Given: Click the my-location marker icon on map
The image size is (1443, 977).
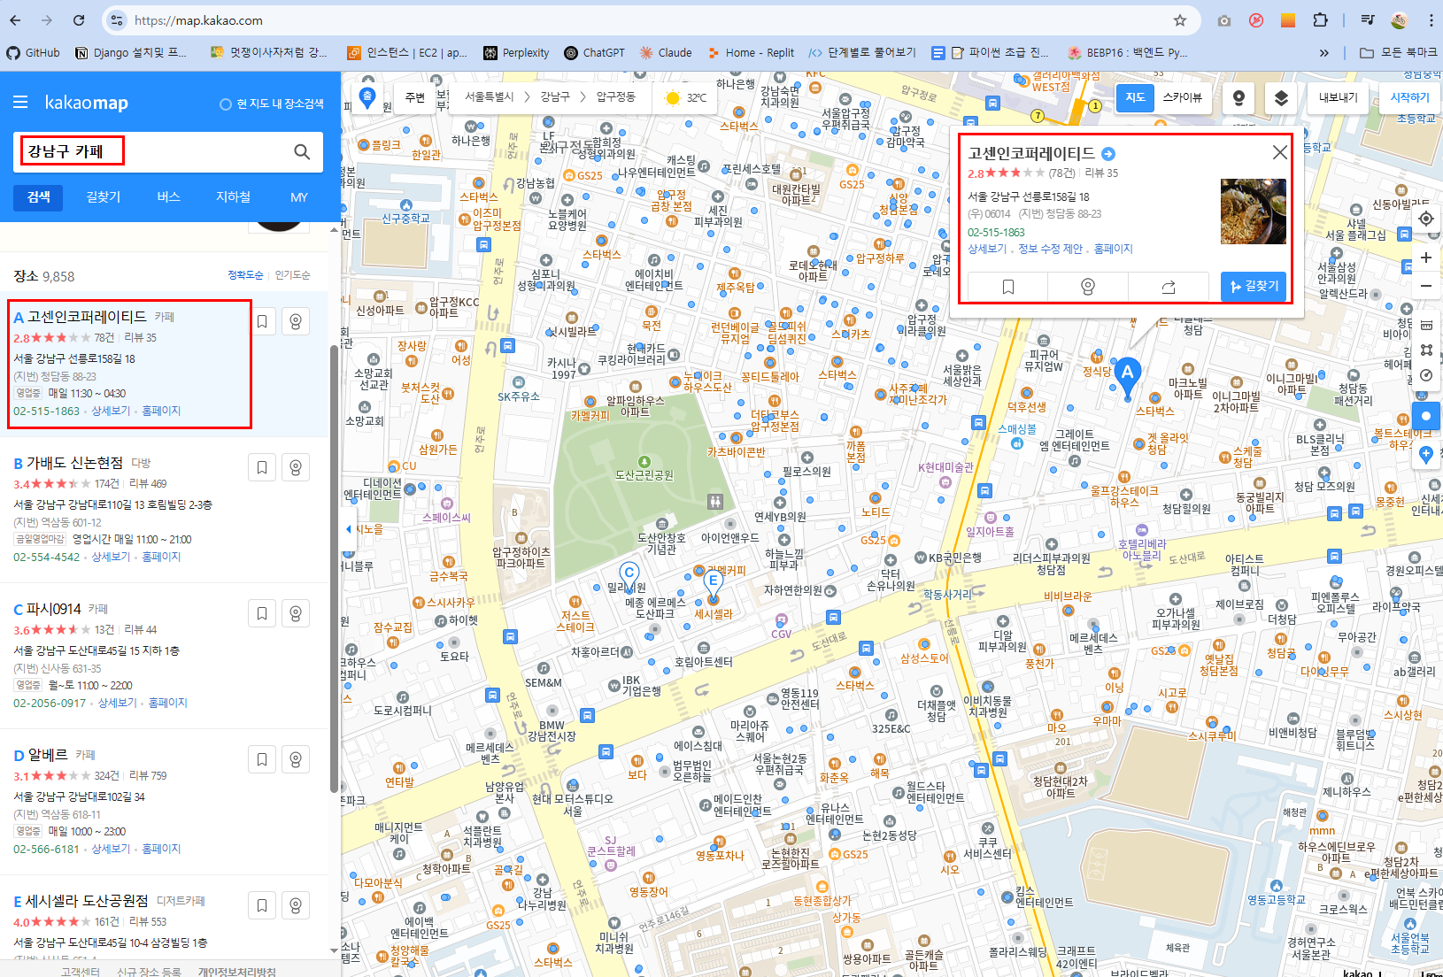Looking at the screenshot, I should (x=367, y=96).
